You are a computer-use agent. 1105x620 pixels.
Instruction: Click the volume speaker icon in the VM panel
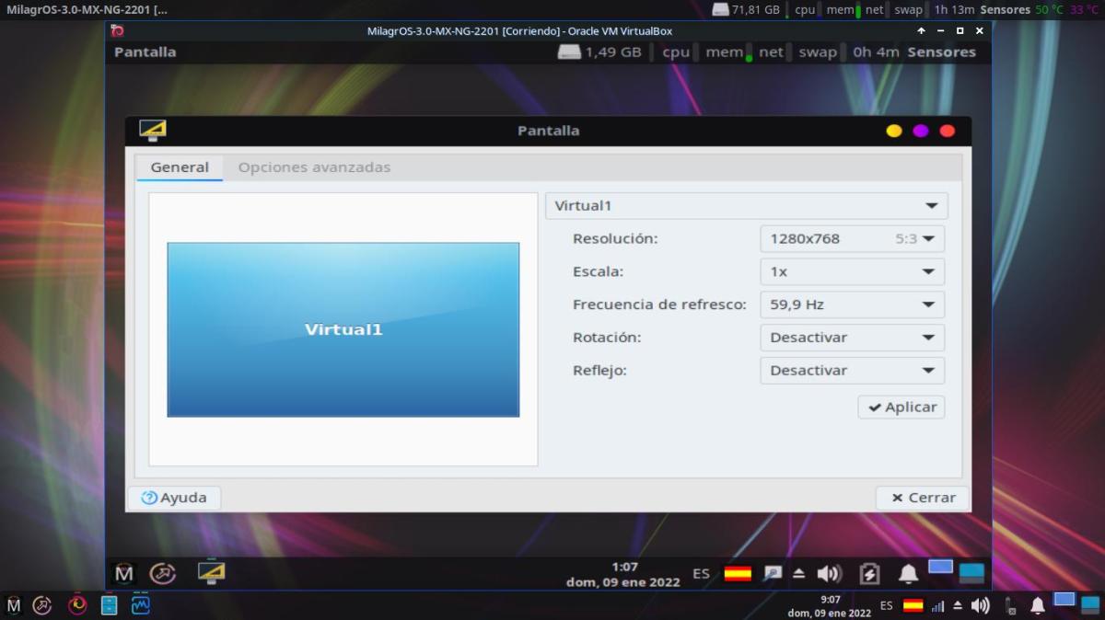point(829,574)
